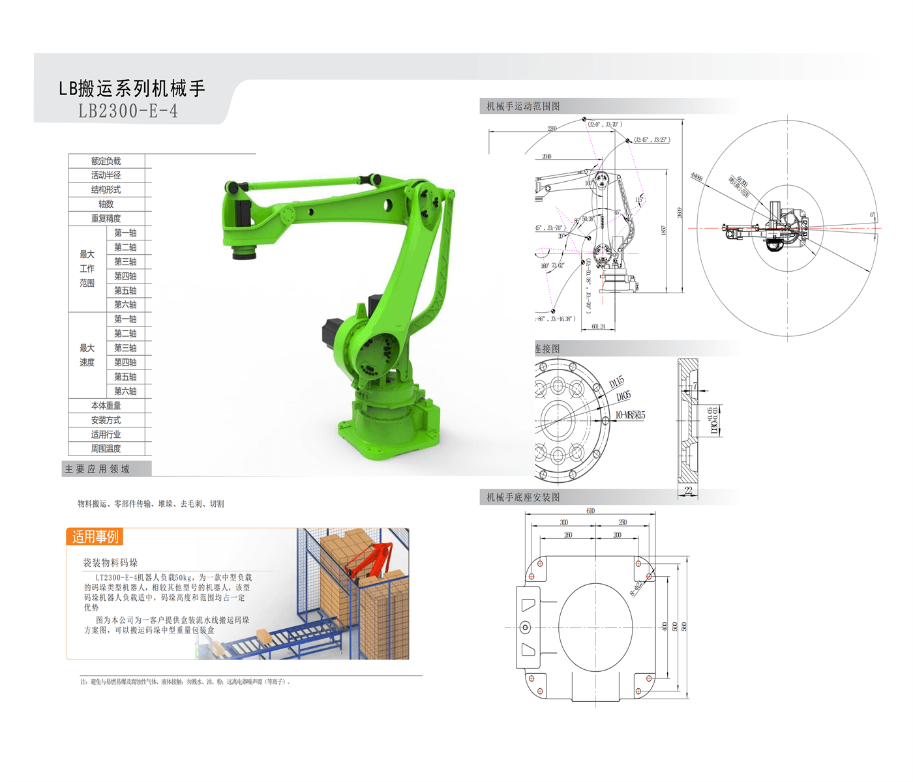Click '第四轴' in the 最大工作范围 group
This screenshot has height=782, width=913.
tap(125, 276)
